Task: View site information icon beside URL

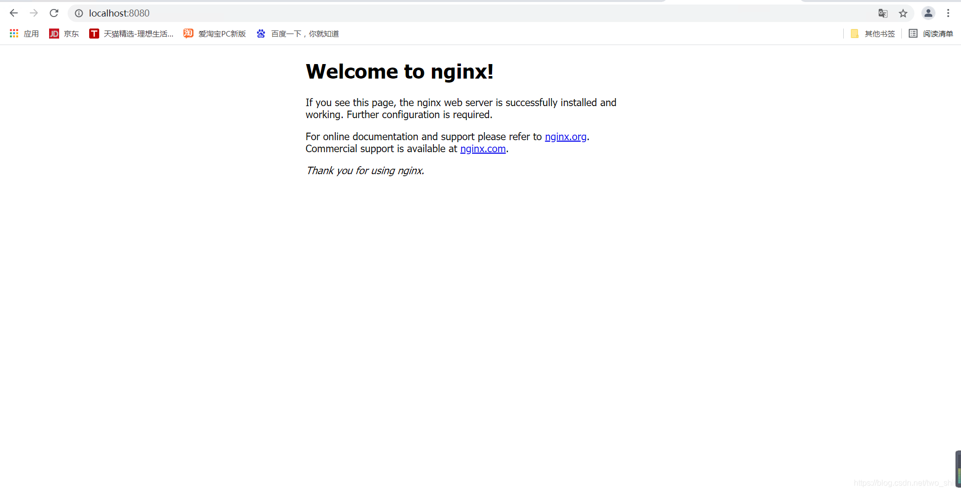Action: [x=79, y=14]
